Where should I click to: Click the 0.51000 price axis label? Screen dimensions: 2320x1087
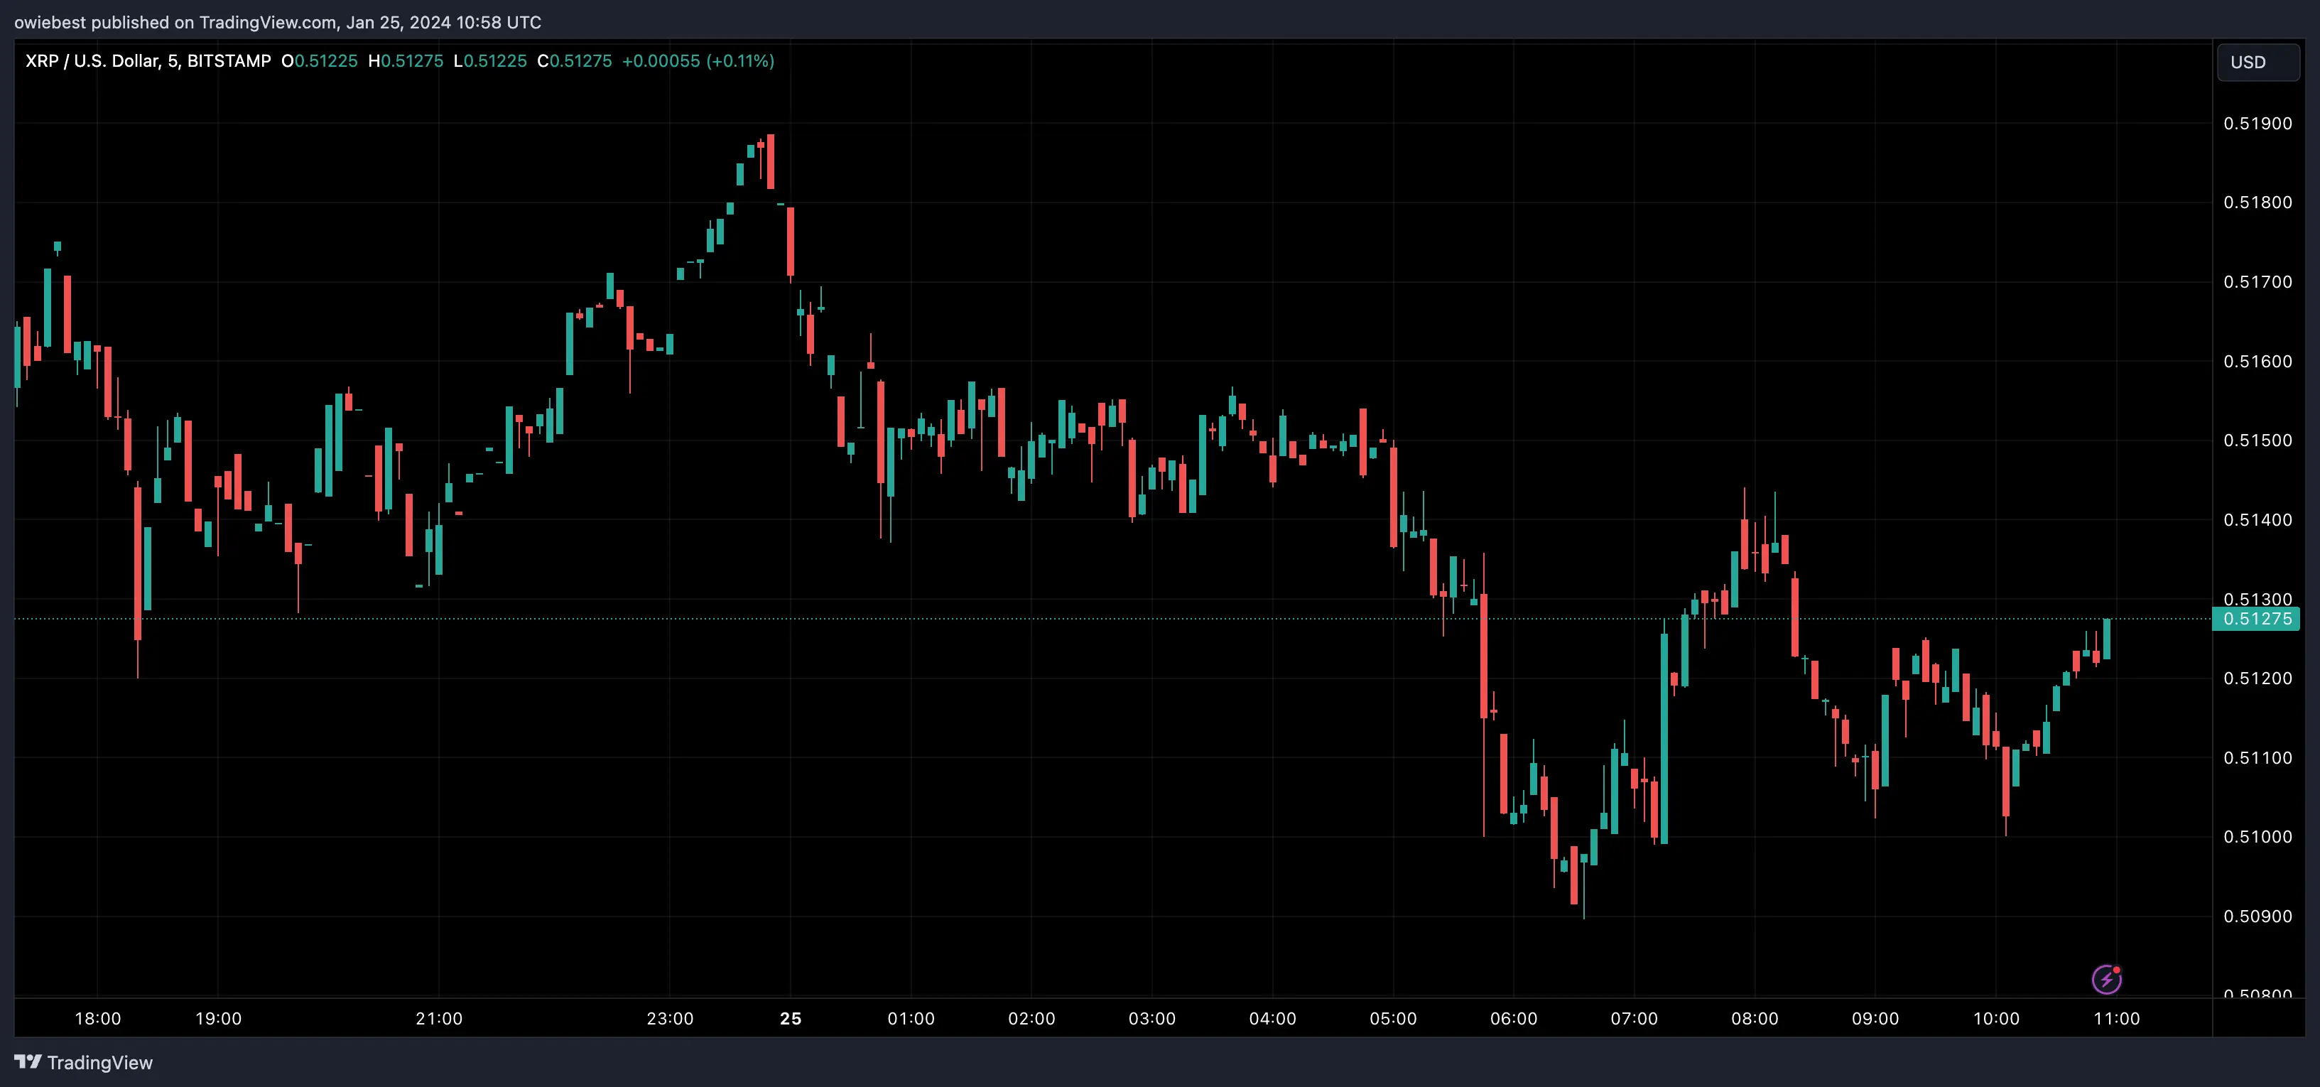[2257, 837]
